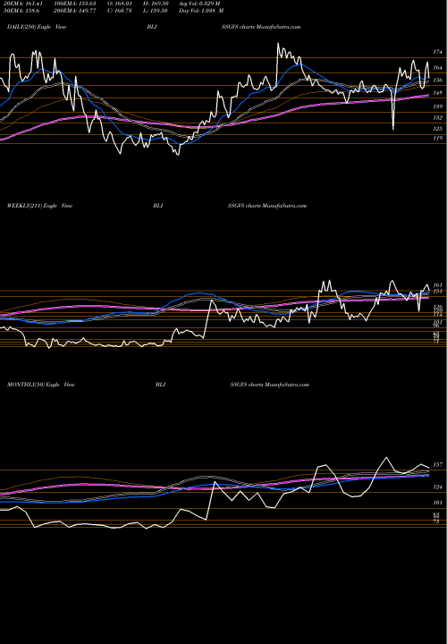The height and width of the screenshot is (644, 447).
Task: Click the 'DAILY(250) Eagle View' chart title
Action: click(x=37, y=27)
